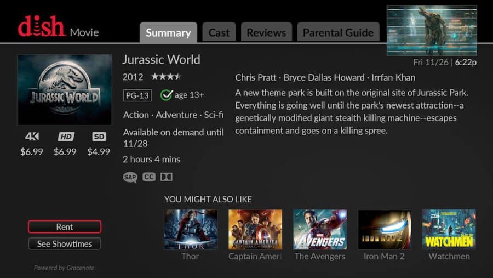Click the PG-13 rating badge
The image size is (493, 278).
[x=137, y=95]
